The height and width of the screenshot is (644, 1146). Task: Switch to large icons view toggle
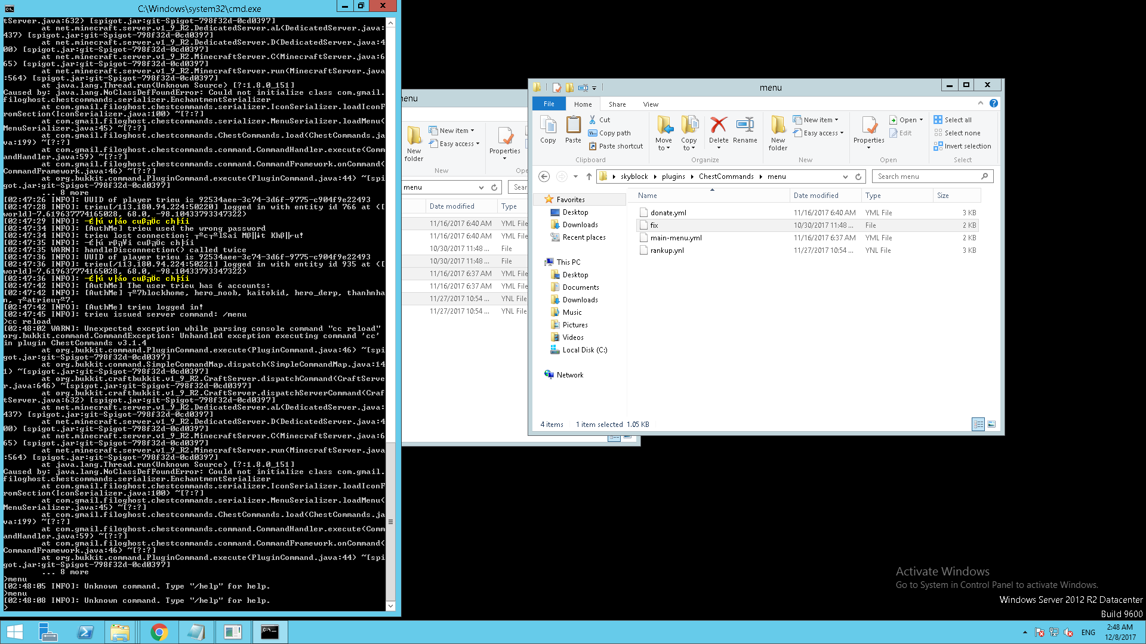coord(991,425)
